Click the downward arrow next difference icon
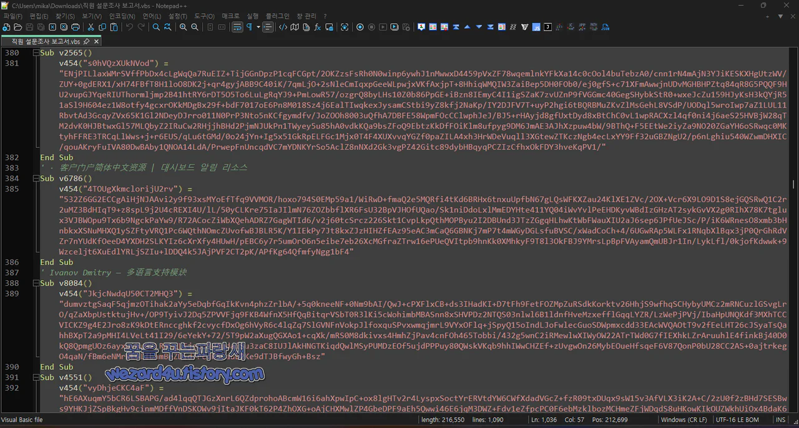799x428 pixels. click(x=479, y=27)
